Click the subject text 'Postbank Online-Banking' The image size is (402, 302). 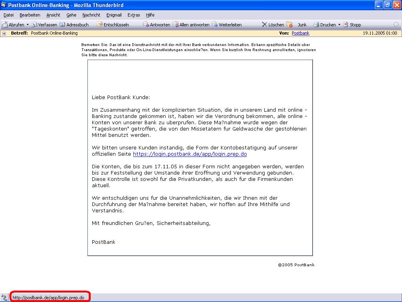[x=54, y=33]
